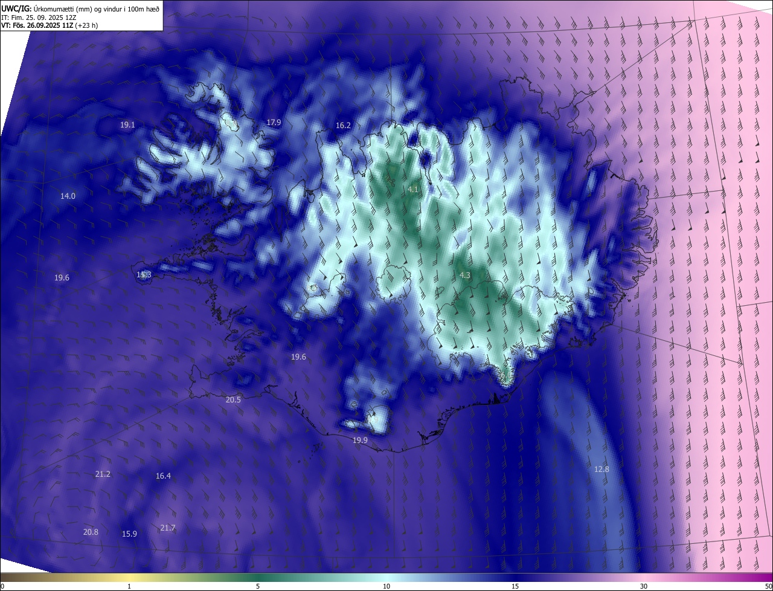
Task: Click the 21.2 value label on the map
Action: click(x=103, y=474)
